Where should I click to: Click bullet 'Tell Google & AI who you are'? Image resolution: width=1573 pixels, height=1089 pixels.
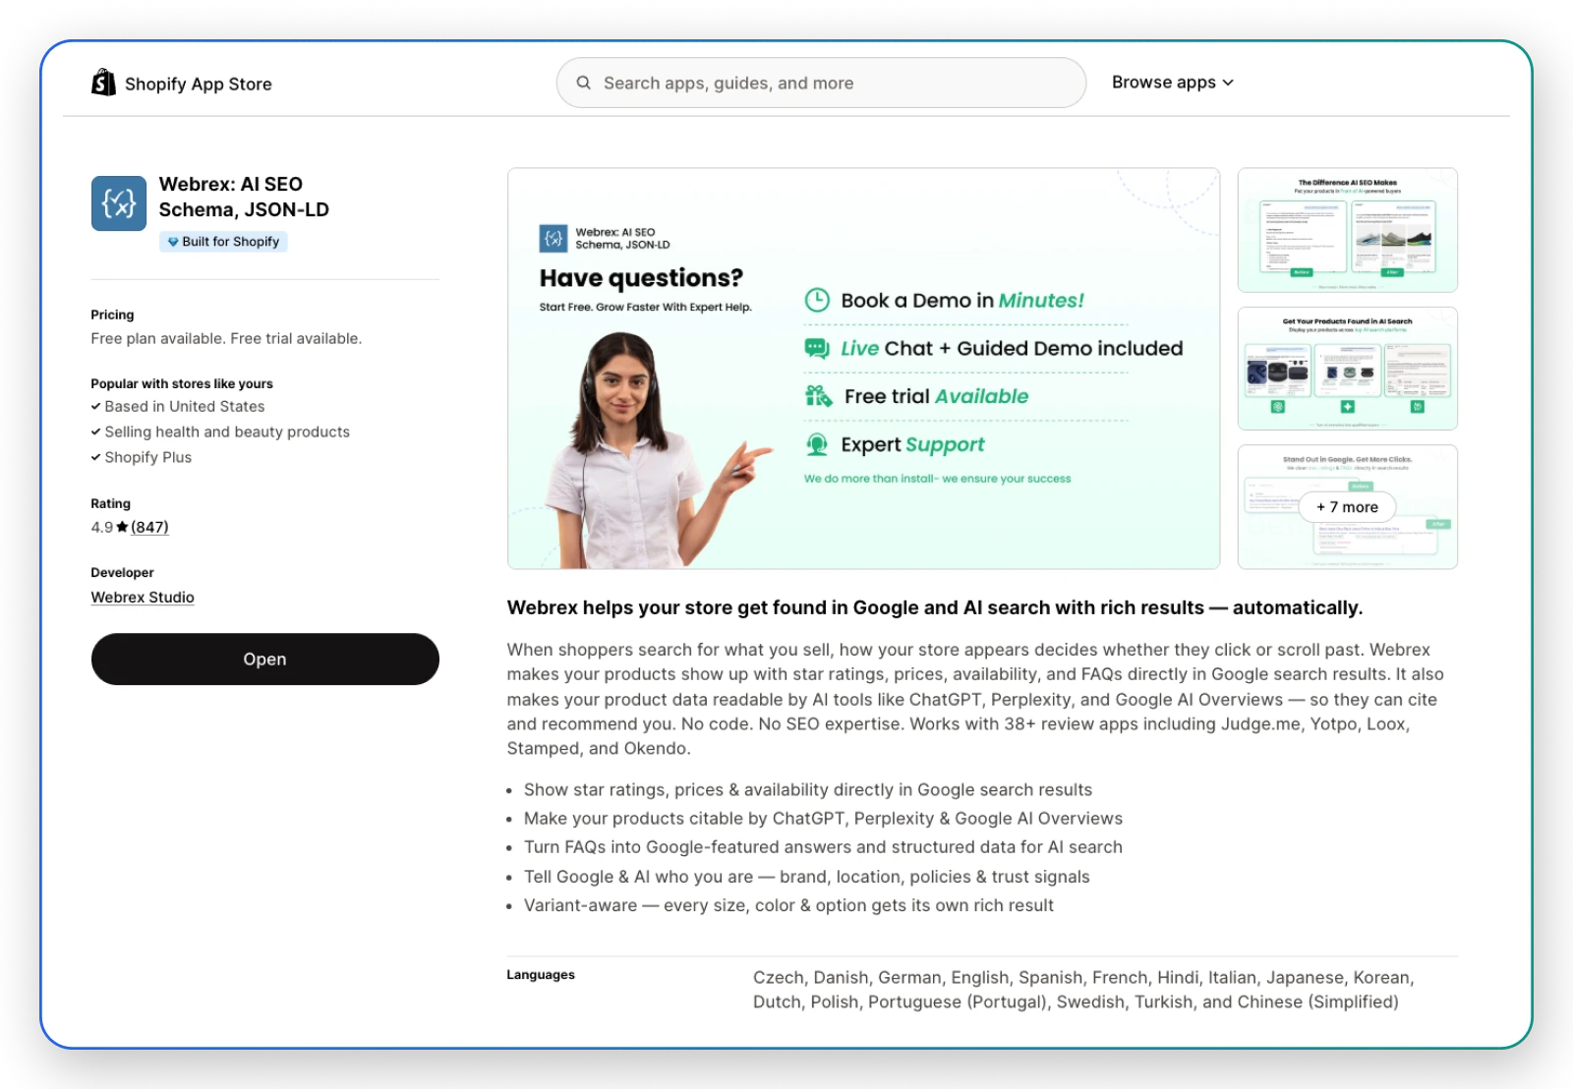point(807,877)
